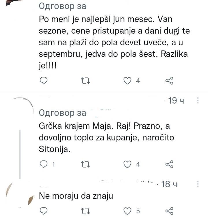
Task: Reply to the Grčka krajem Maja tweet
Action: (x=43, y=164)
